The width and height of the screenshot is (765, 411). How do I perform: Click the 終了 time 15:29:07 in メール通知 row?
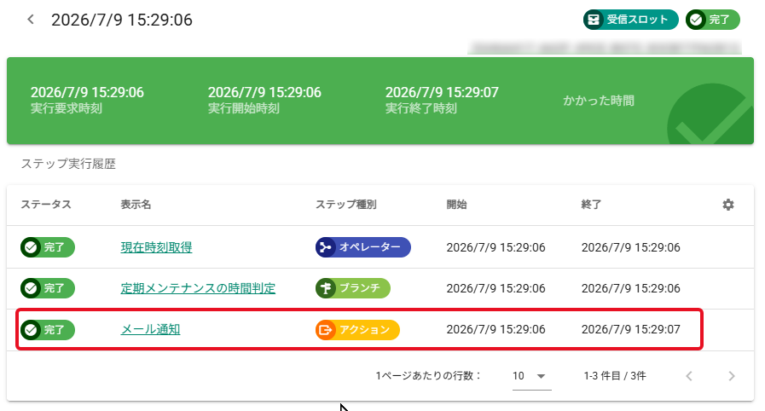(x=631, y=330)
